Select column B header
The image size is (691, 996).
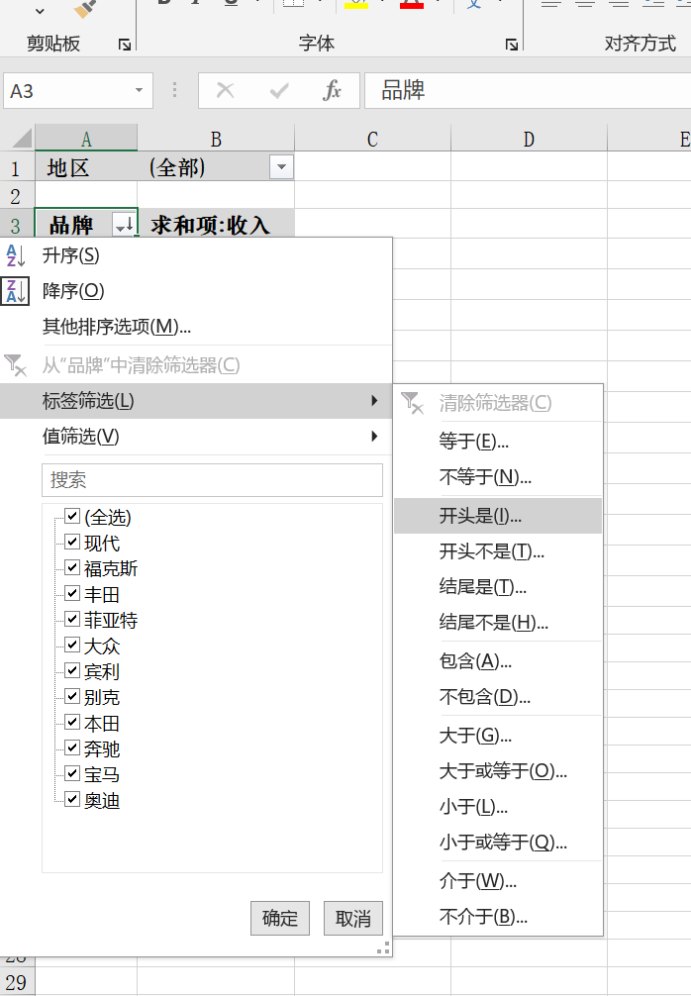click(x=216, y=138)
